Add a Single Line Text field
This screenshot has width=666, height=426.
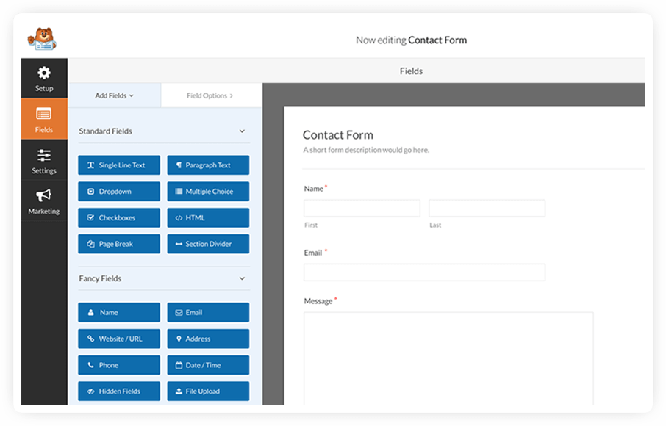tap(118, 165)
